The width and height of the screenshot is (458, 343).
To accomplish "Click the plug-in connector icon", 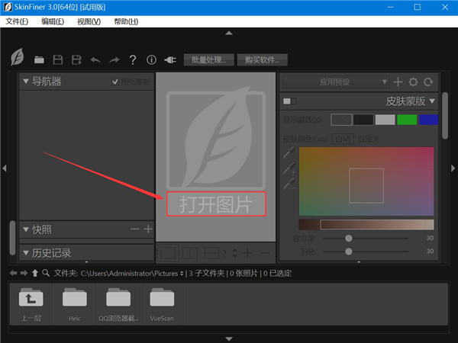I will tap(170, 59).
